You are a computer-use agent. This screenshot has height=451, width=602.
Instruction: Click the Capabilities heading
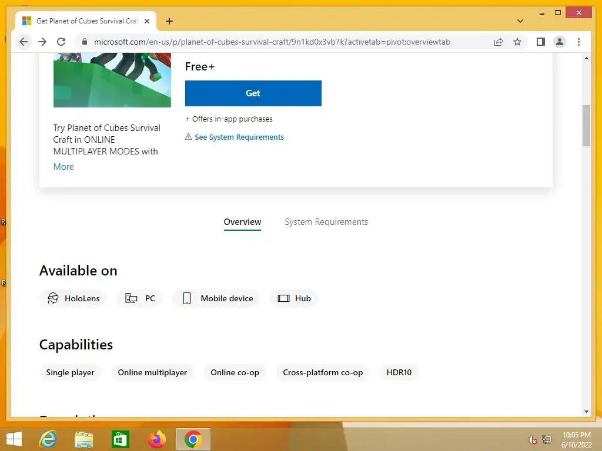tap(76, 345)
